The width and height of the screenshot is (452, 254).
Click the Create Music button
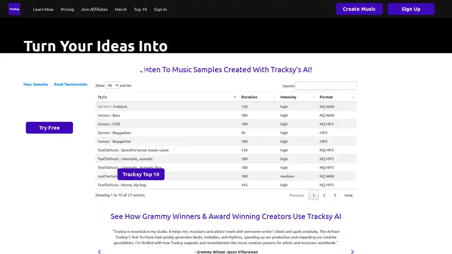[359, 9]
